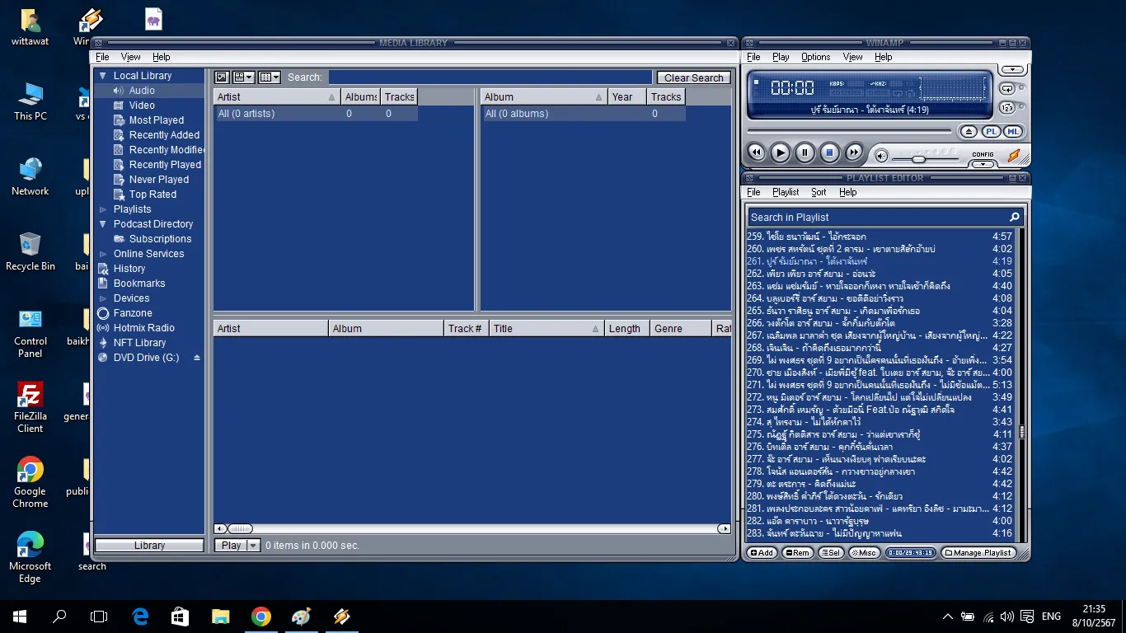Click the Manage Playlist button
The height and width of the screenshot is (633, 1126).
pos(978,553)
